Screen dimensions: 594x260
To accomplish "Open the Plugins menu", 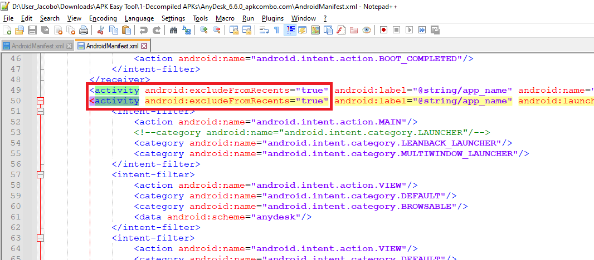I will point(272,18).
